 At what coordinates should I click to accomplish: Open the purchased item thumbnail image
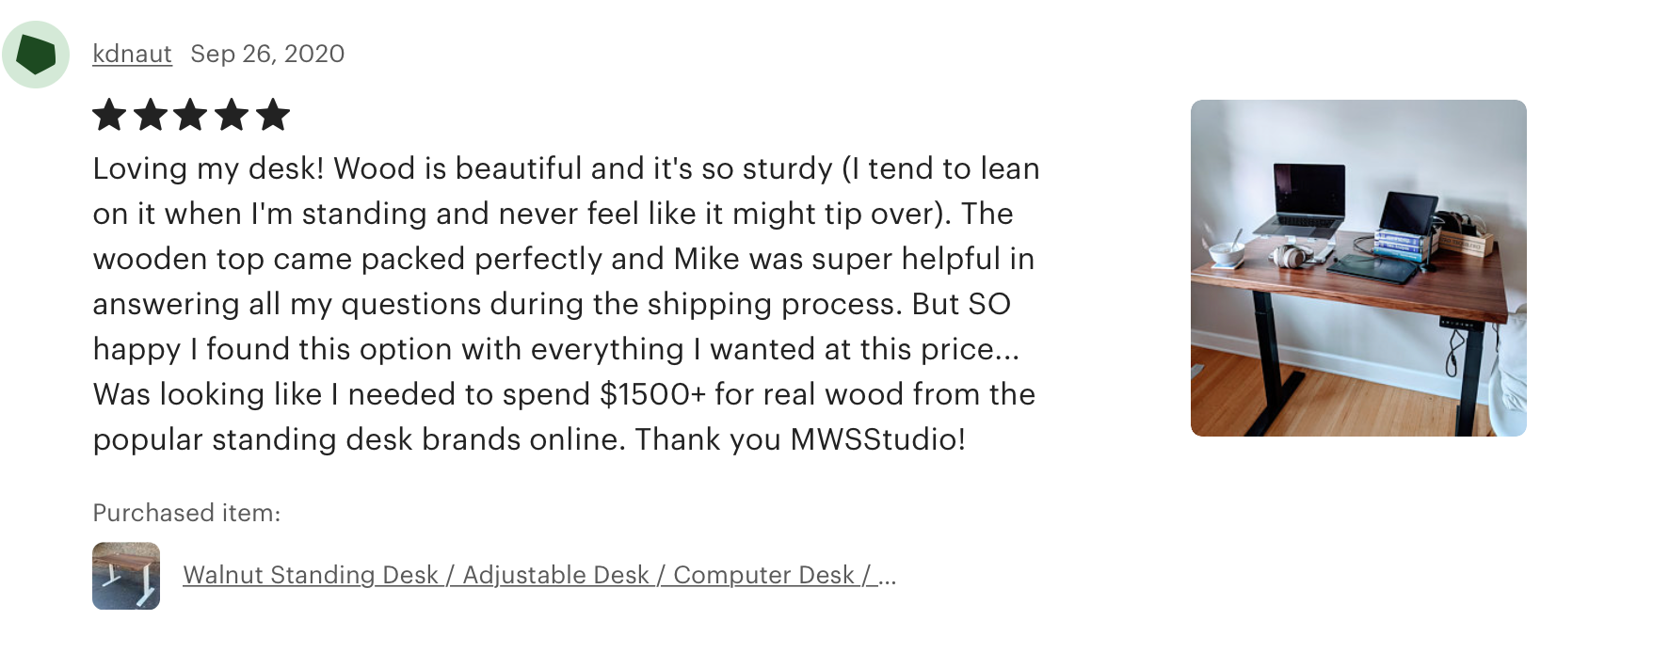pos(126,576)
